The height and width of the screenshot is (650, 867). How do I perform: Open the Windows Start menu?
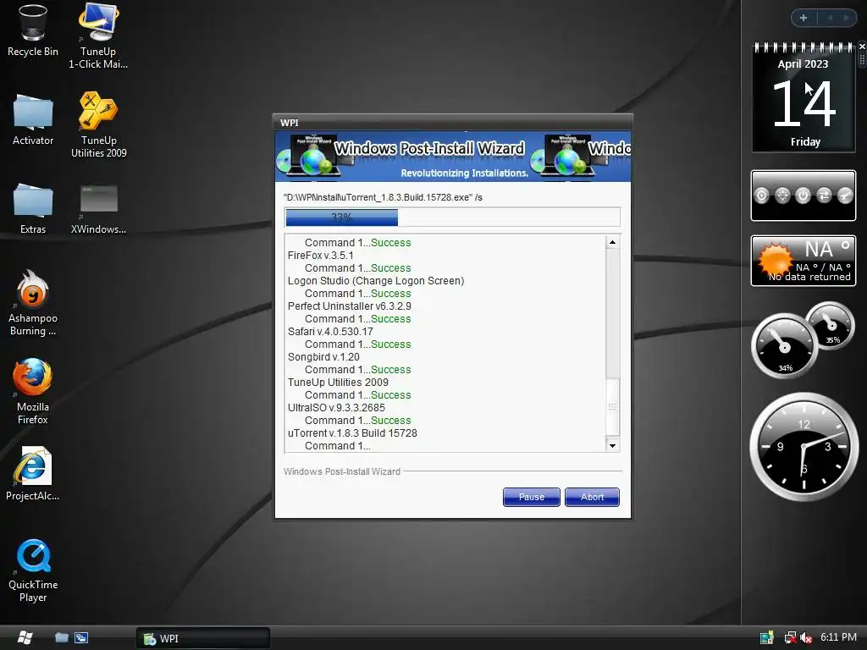(x=25, y=638)
